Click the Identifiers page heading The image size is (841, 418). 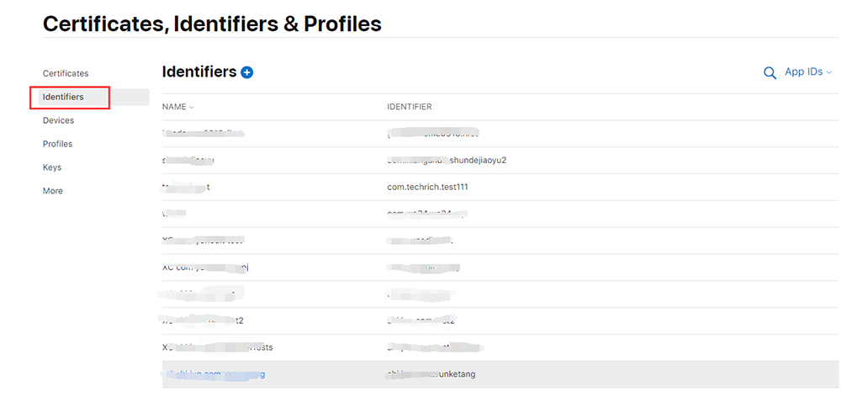(x=199, y=72)
